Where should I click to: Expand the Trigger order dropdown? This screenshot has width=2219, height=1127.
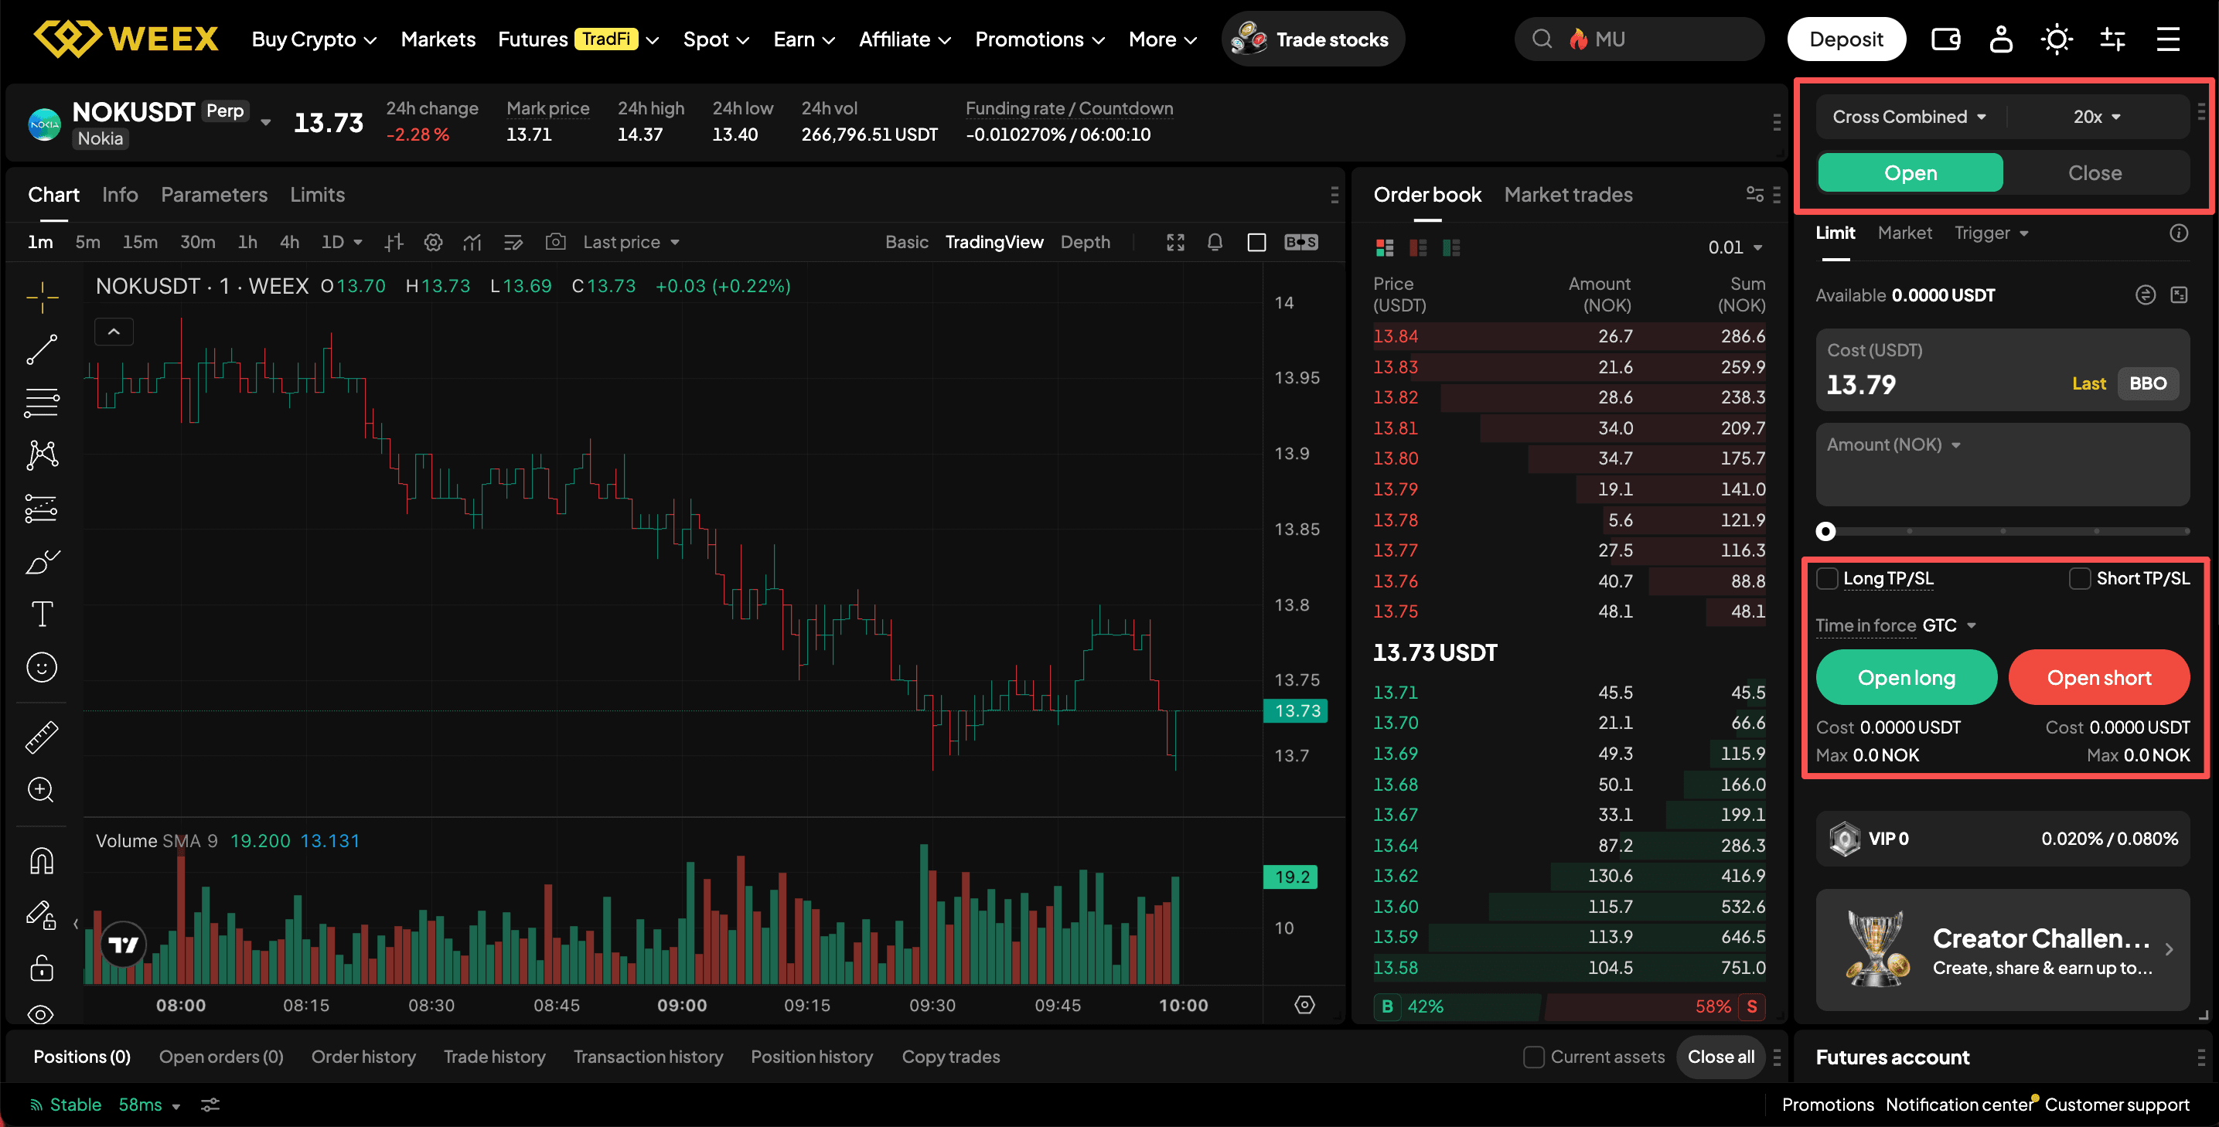(x=1992, y=233)
